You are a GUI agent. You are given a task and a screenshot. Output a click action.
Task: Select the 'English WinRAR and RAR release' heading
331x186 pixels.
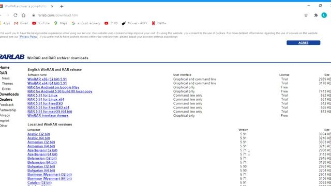(54, 70)
